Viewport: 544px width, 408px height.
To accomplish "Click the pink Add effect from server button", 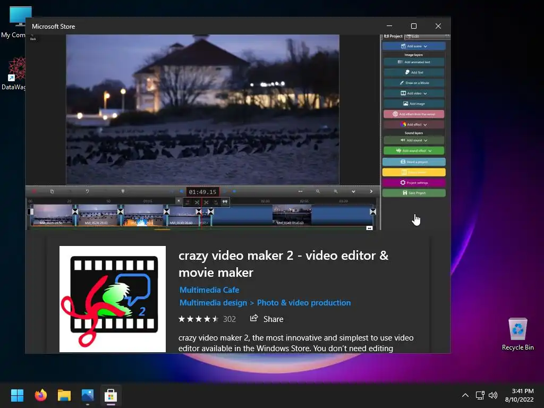I will click(x=414, y=114).
